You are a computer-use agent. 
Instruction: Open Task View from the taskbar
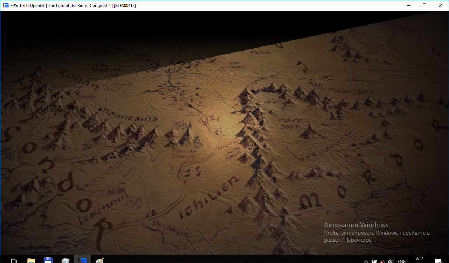13,261
